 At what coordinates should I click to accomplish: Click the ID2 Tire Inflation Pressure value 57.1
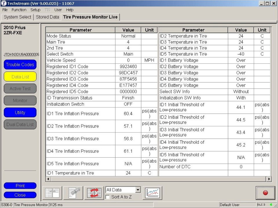tap(128, 126)
